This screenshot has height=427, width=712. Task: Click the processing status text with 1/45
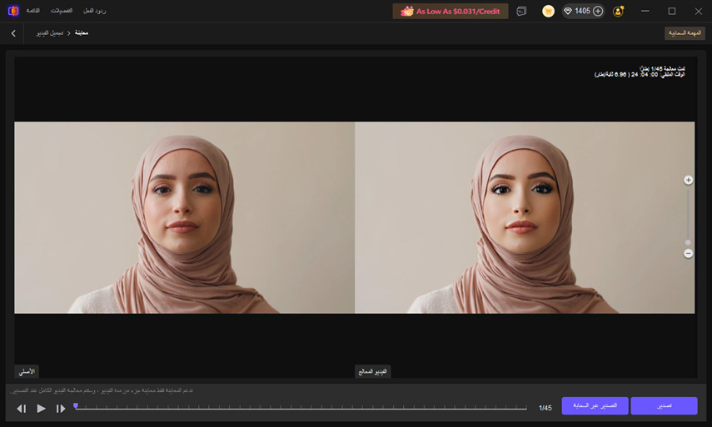tap(662, 68)
